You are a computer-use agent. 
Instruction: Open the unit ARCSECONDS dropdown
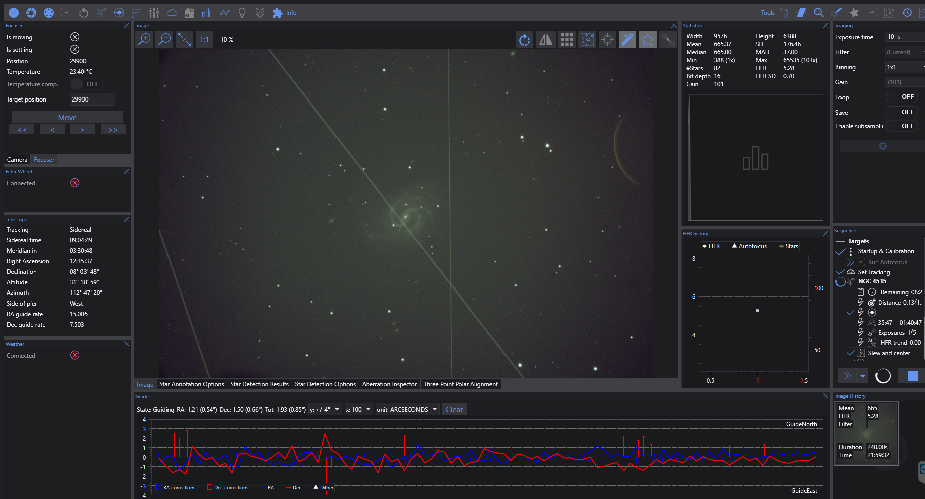click(407, 410)
